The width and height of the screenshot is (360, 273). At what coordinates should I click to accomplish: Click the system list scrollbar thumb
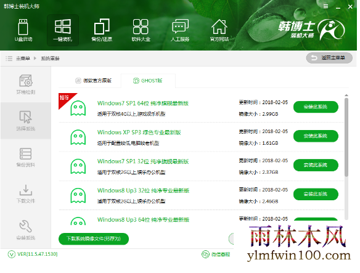346,137
